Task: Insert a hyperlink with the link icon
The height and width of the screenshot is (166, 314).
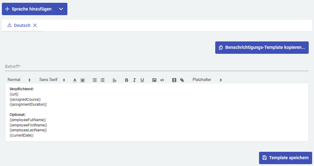Action: pyautogui.click(x=182, y=80)
